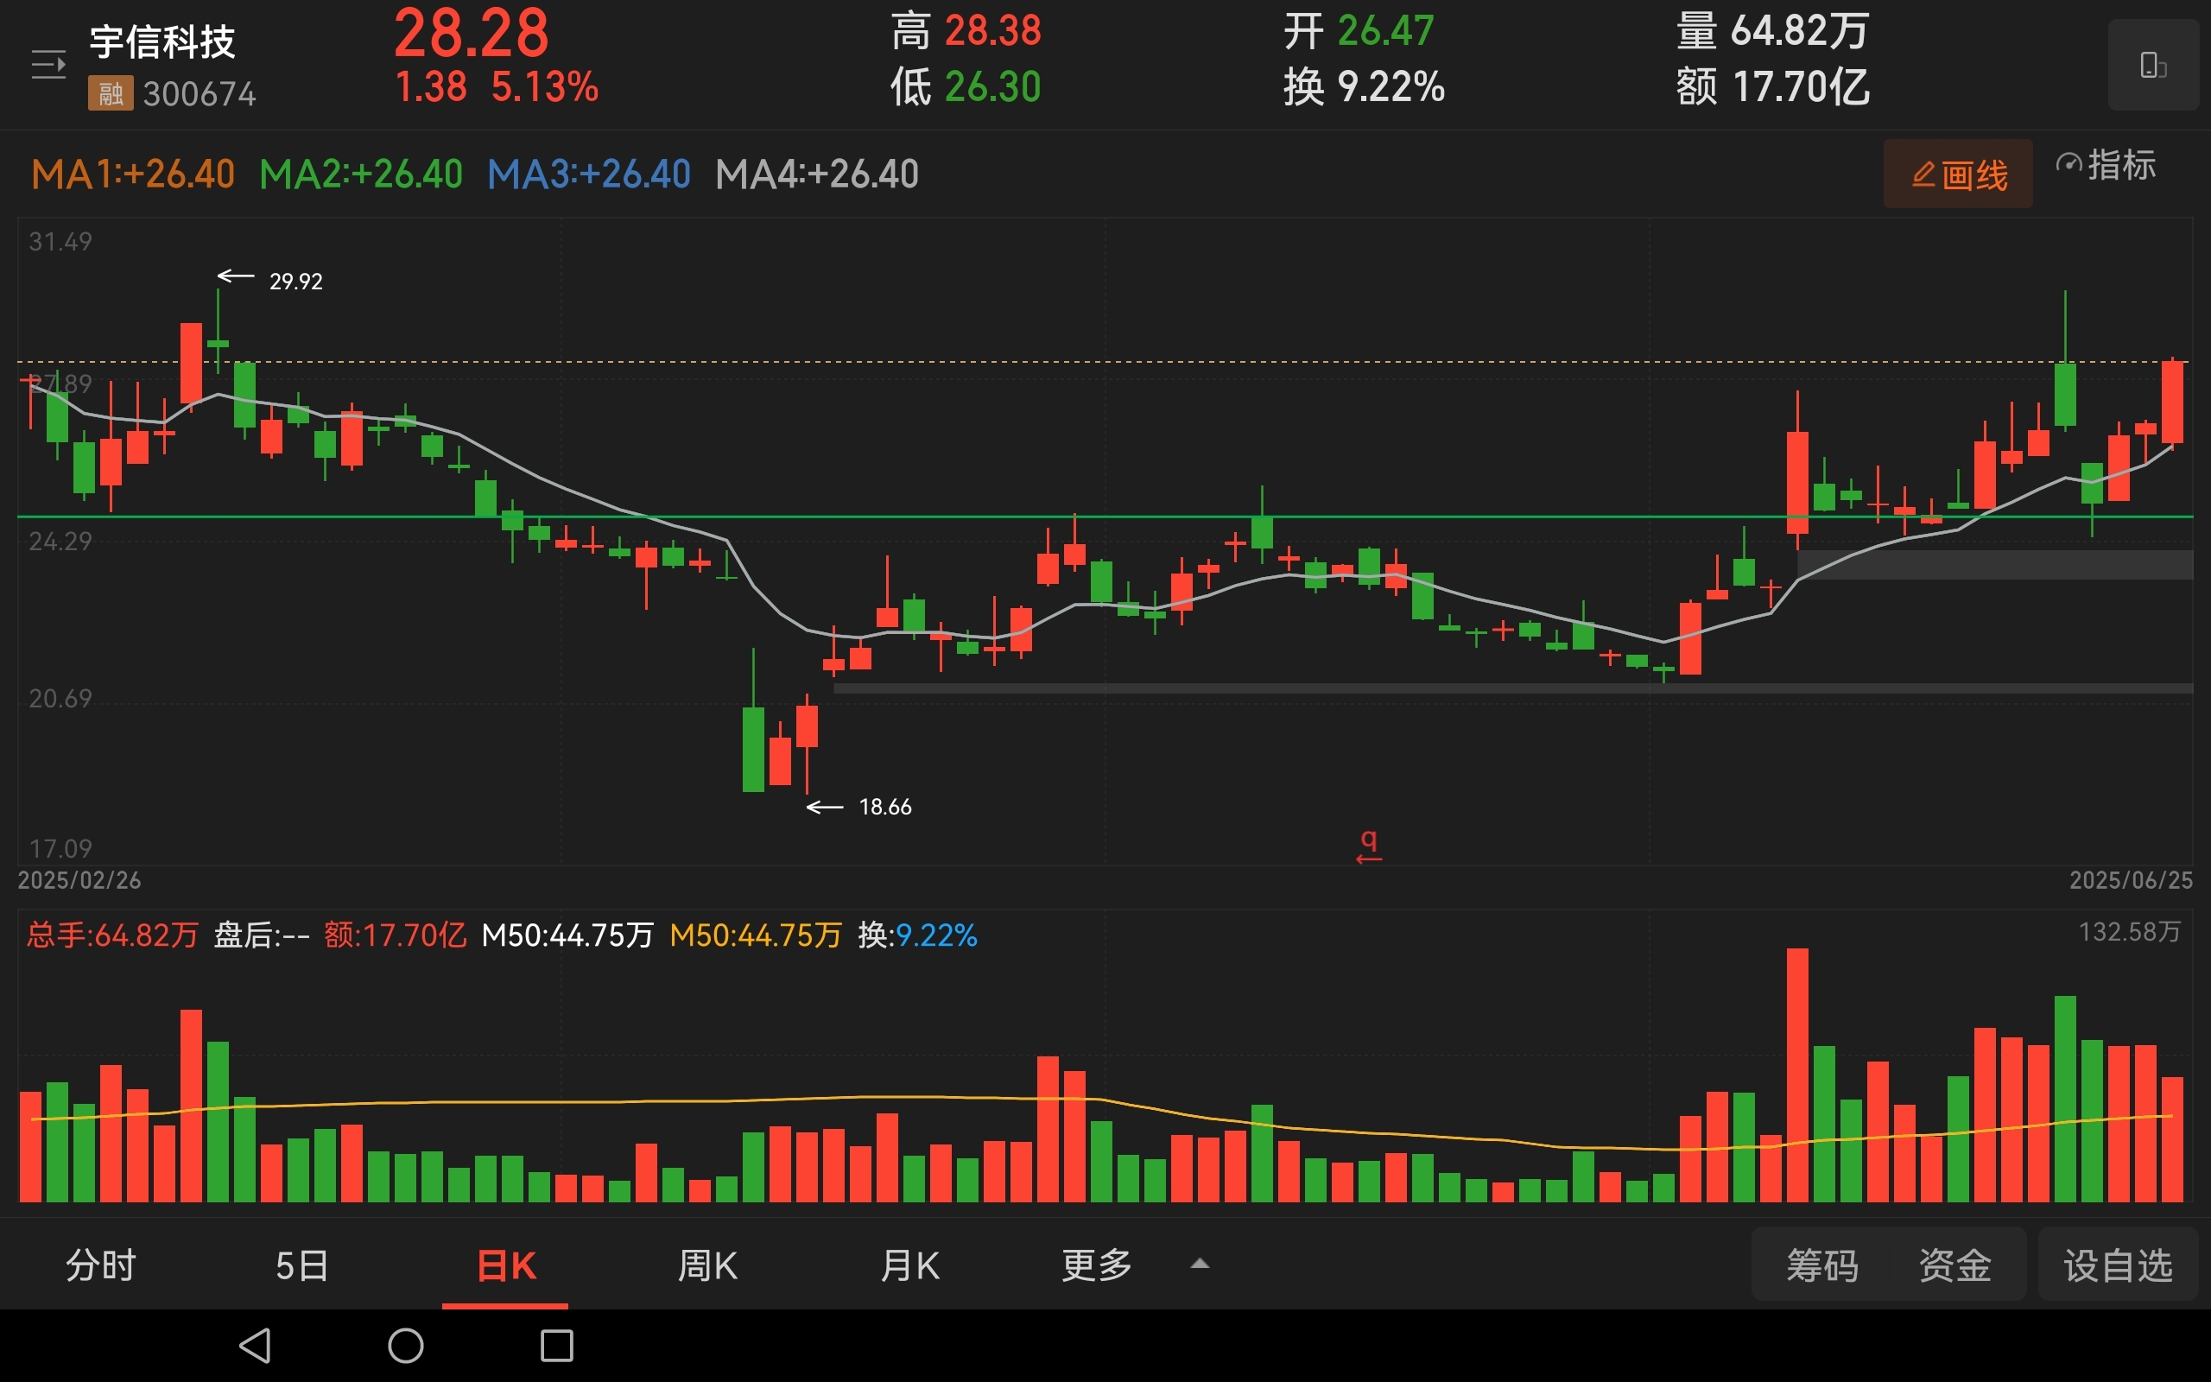Tap turnover rate 9.22% in header
Image resolution: width=2211 pixels, height=1382 pixels.
tap(1391, 88)
